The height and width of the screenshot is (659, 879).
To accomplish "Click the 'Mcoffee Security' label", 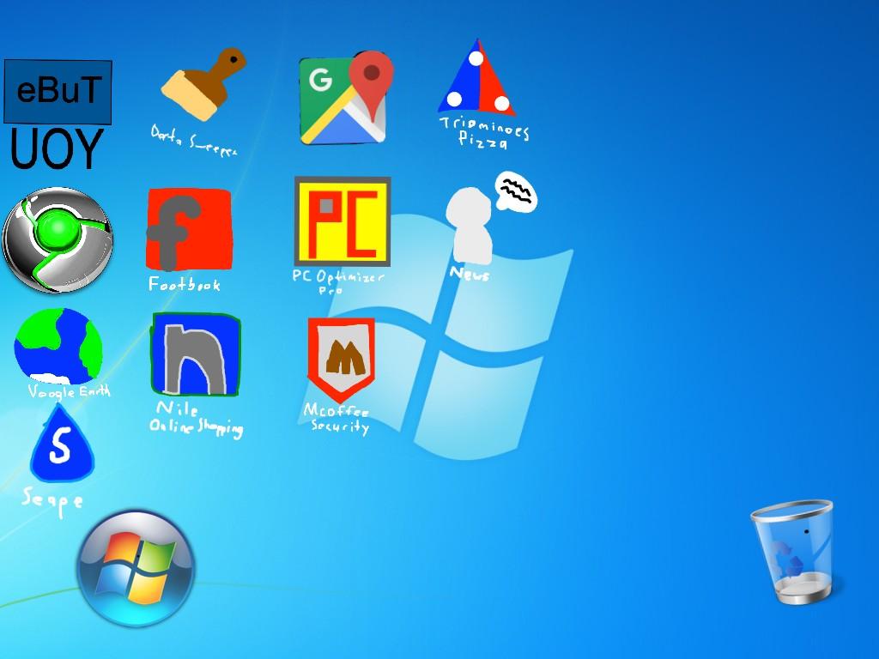I will pos(336,419).
